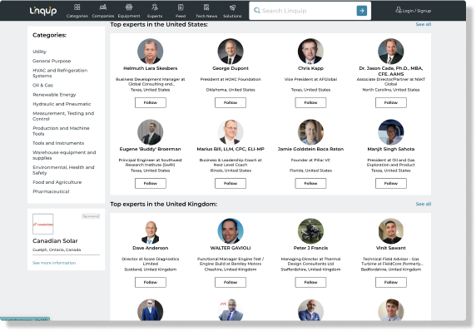The height and width of the screenshot is (331, 476).
Task: Click the Login / Signup link
Action: [413, 11]
